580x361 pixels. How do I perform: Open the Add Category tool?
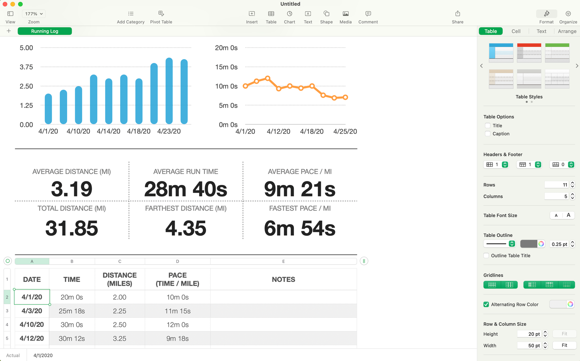pos(130,16)
